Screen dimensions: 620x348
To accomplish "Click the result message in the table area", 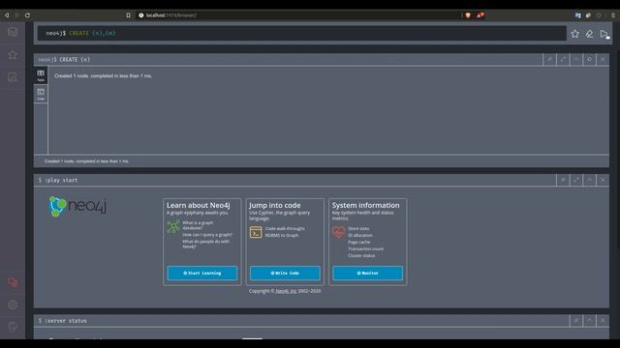I will point(103,75).
